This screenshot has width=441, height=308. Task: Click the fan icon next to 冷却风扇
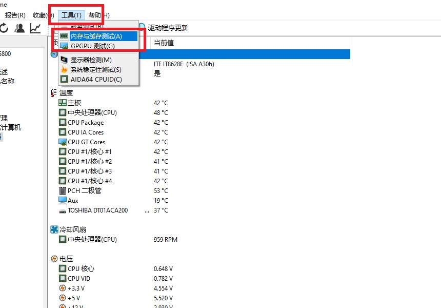[53, 229]
